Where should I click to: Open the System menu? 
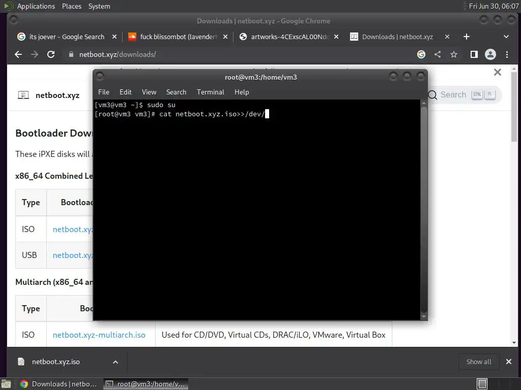point(99,6)
